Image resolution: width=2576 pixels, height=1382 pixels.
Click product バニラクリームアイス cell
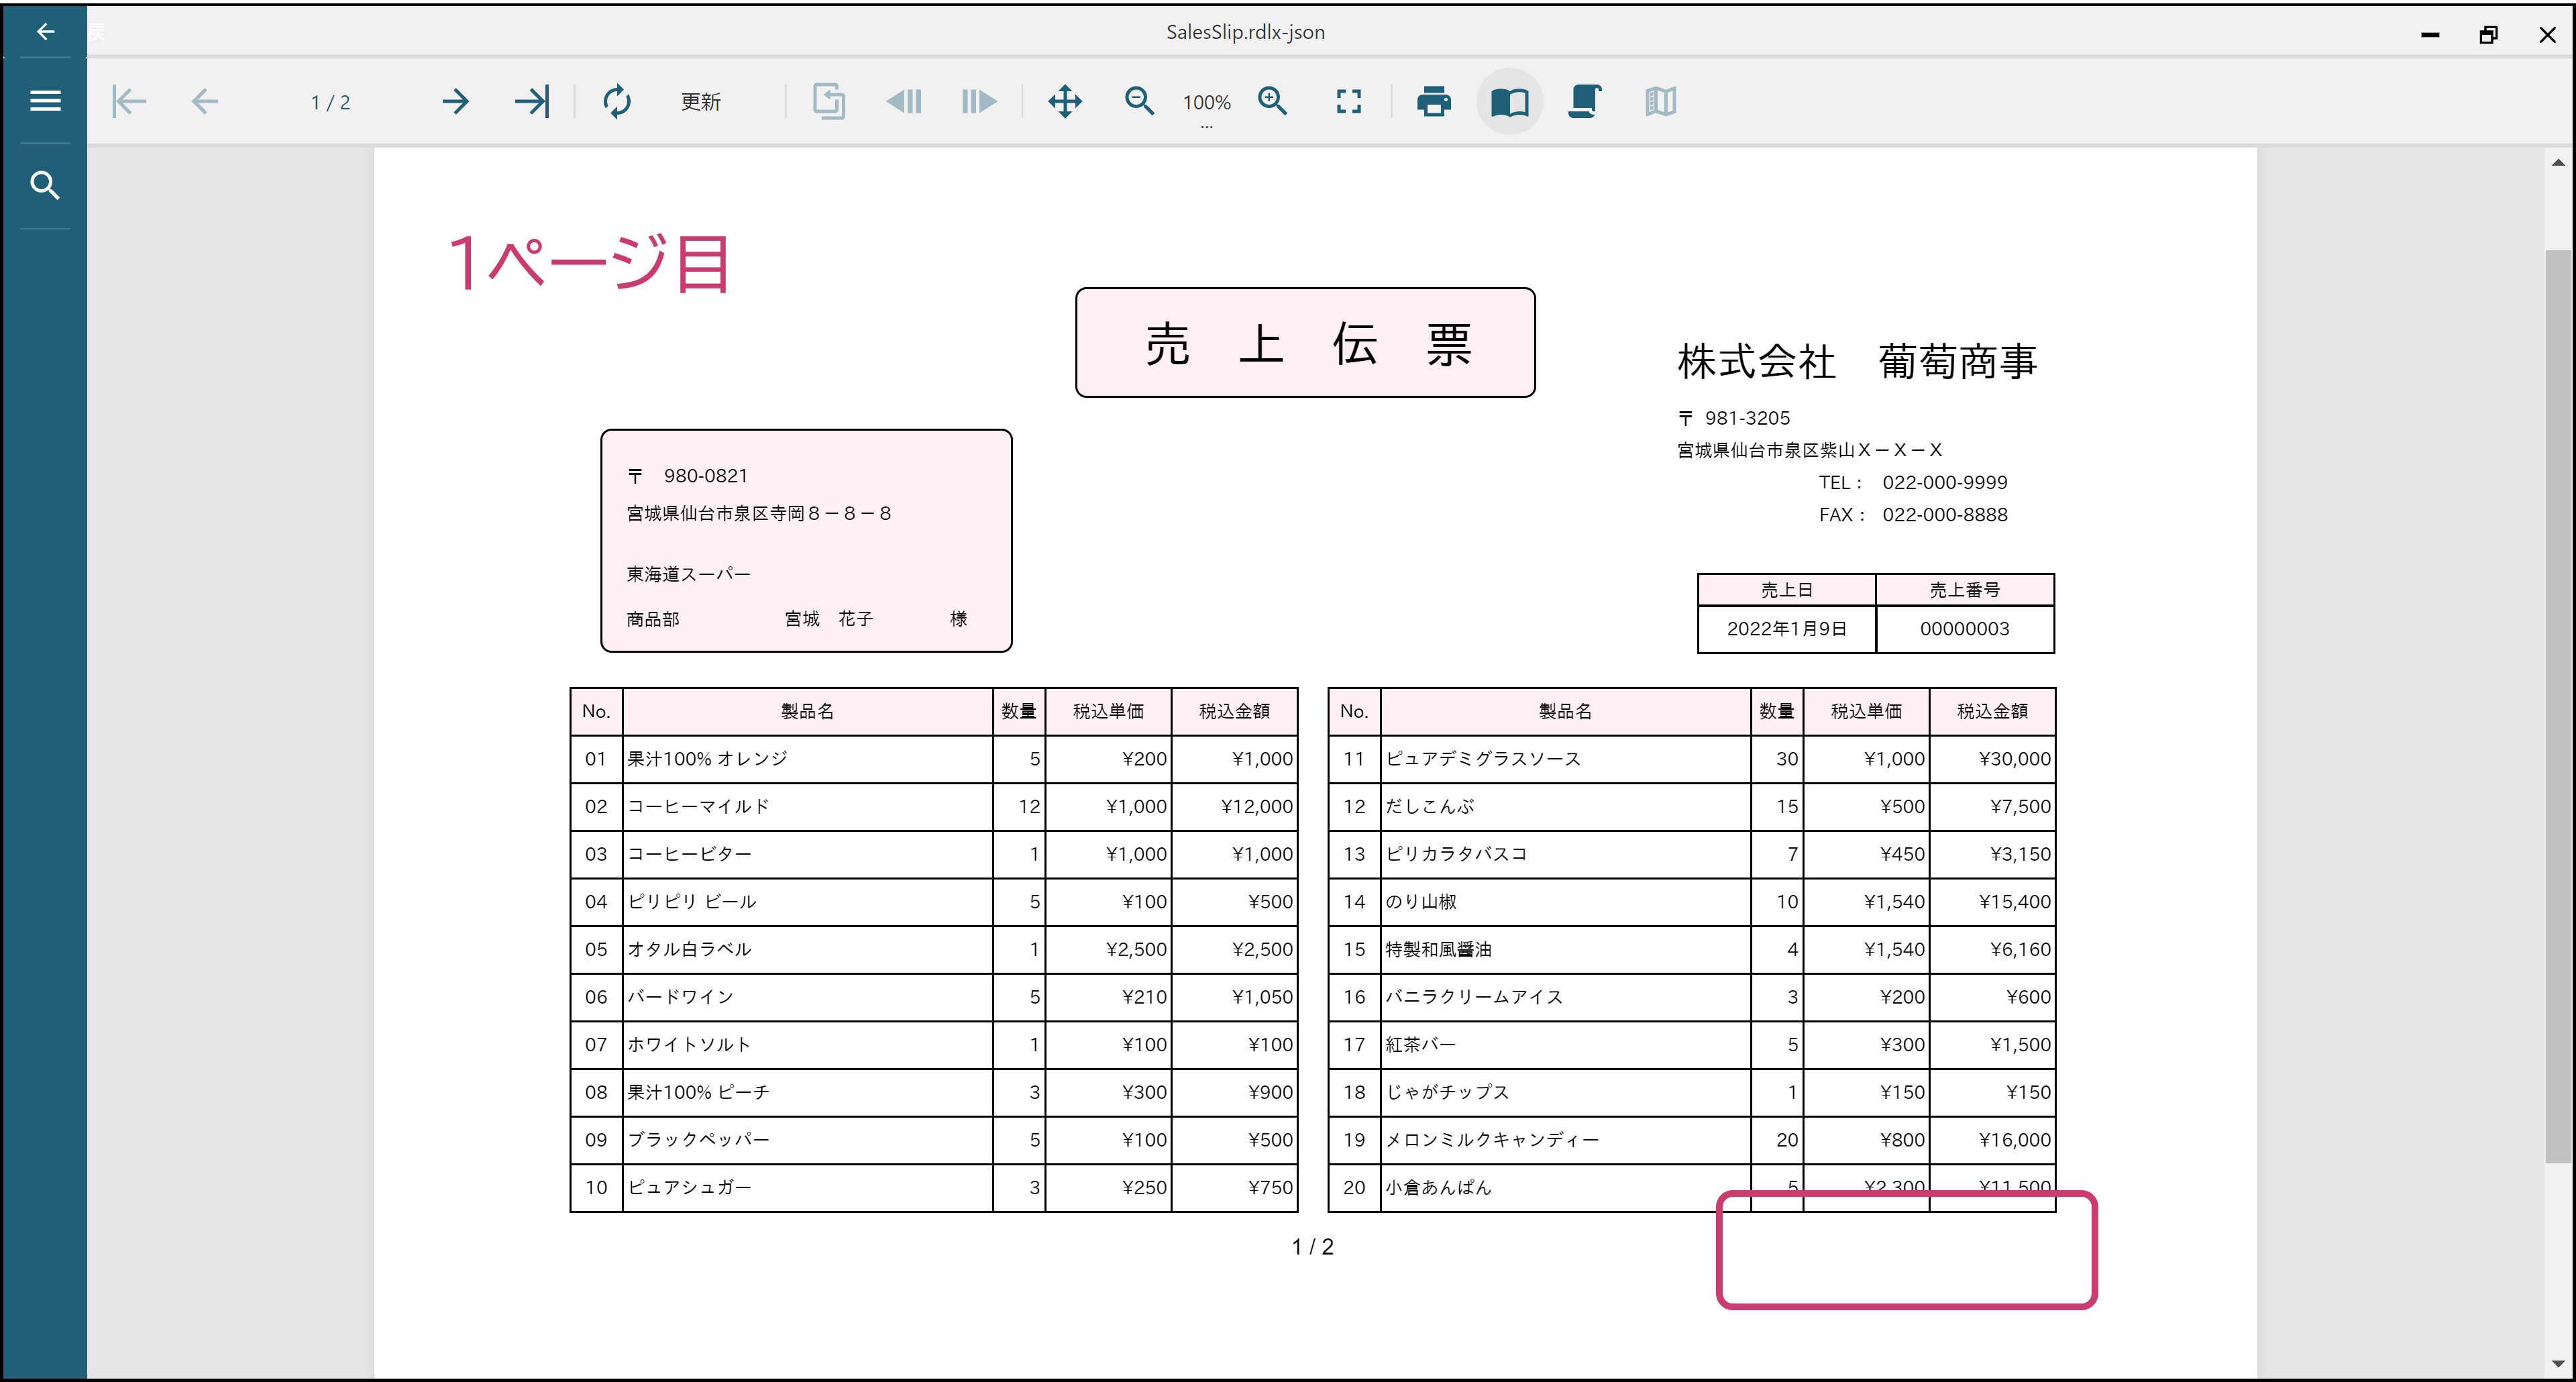point(1565,997)
